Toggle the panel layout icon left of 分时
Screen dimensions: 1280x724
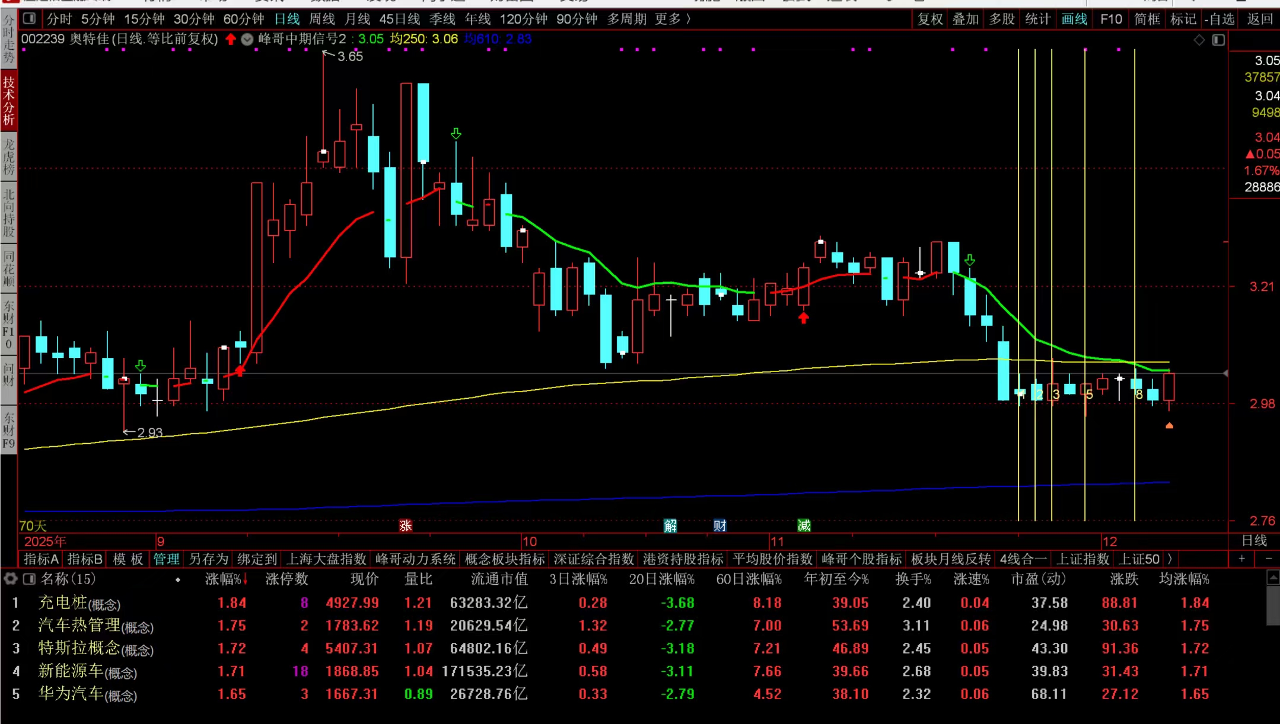29,19
